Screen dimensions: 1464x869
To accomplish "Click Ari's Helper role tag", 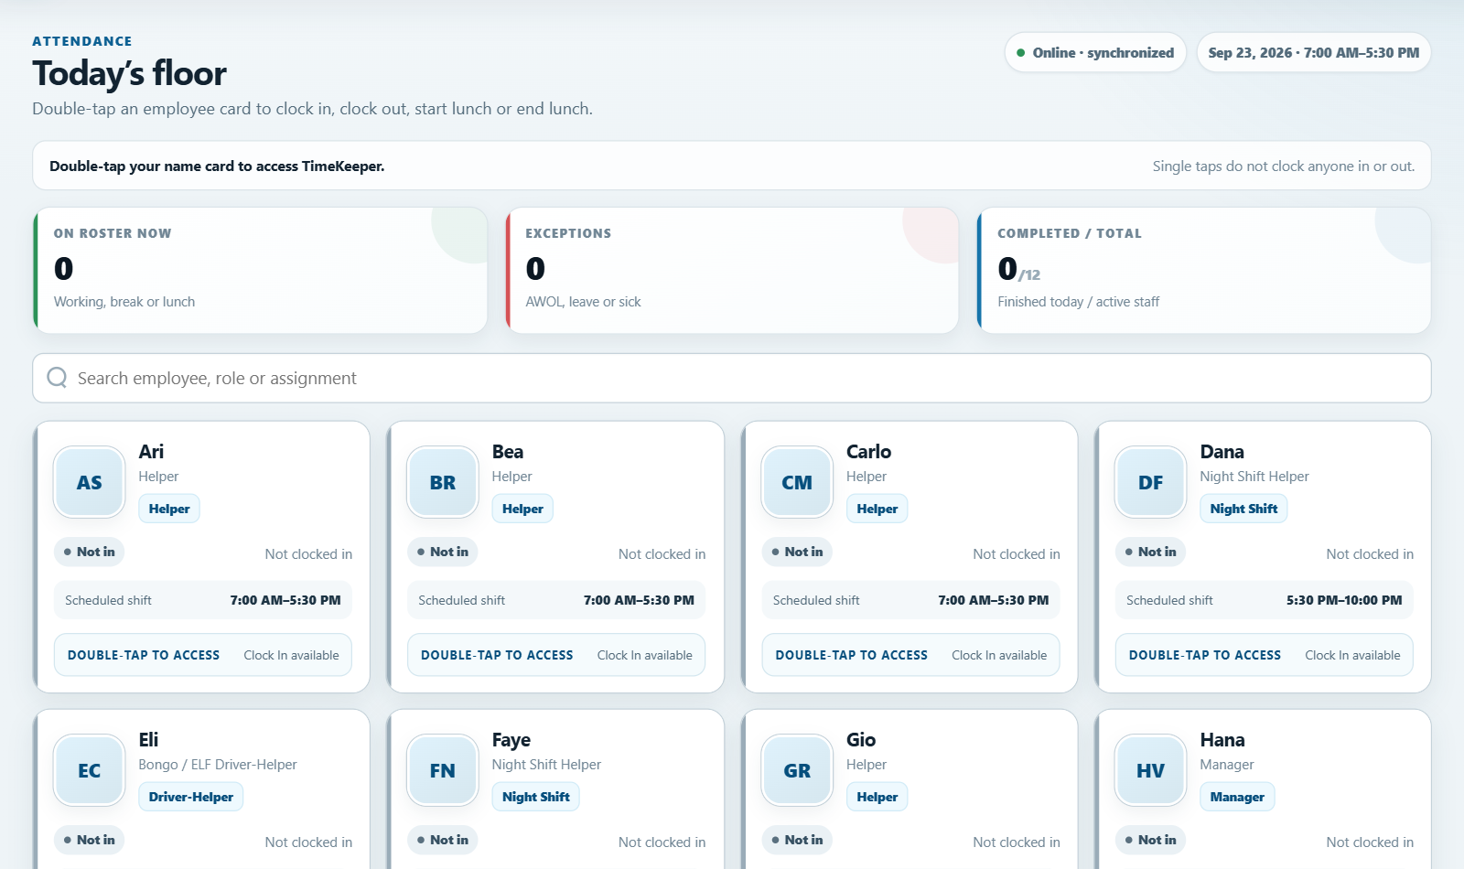I will point(169,509).
